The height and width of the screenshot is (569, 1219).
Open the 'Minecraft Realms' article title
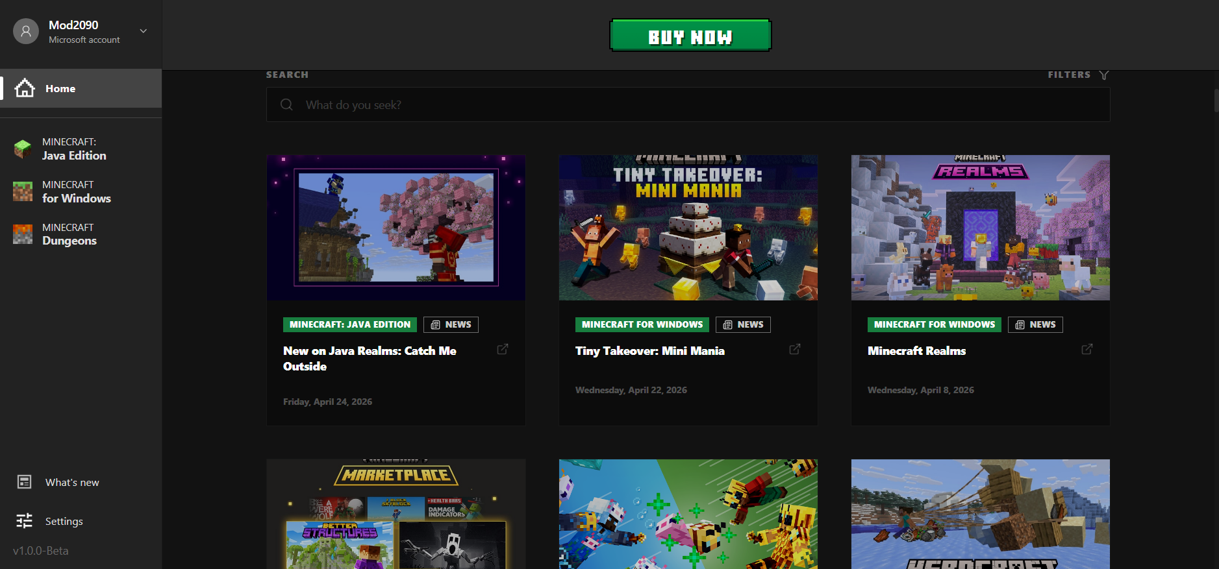point(917,351)
